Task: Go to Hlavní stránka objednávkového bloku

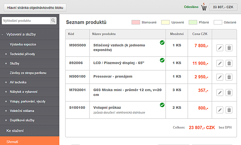Action: [x=35, y=8]
